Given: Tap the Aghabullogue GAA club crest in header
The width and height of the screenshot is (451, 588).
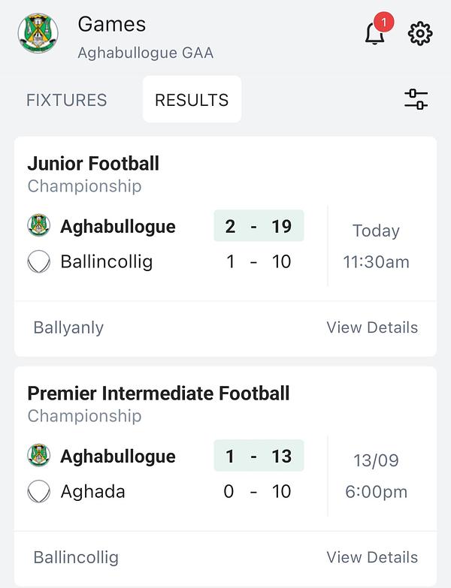Looking at the screenshot, I should 38,33.
